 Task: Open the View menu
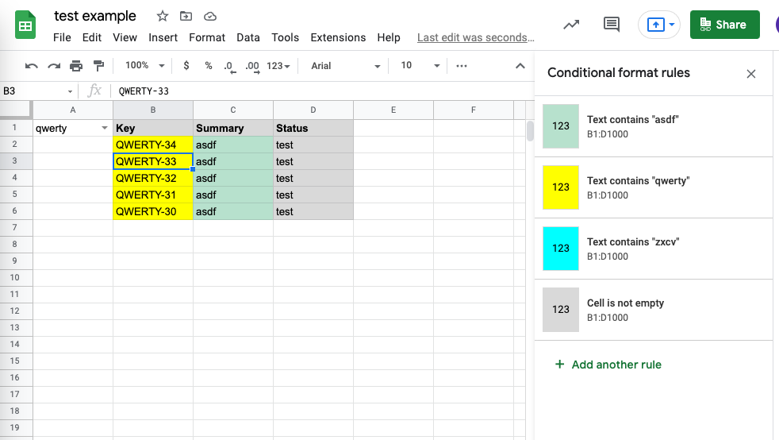pyautogui.click(x=125, y=37)
